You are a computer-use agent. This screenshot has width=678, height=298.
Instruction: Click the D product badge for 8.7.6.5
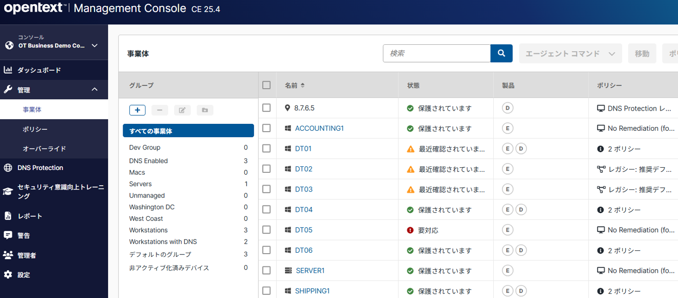pyautogui.click(x=507, y=108)
